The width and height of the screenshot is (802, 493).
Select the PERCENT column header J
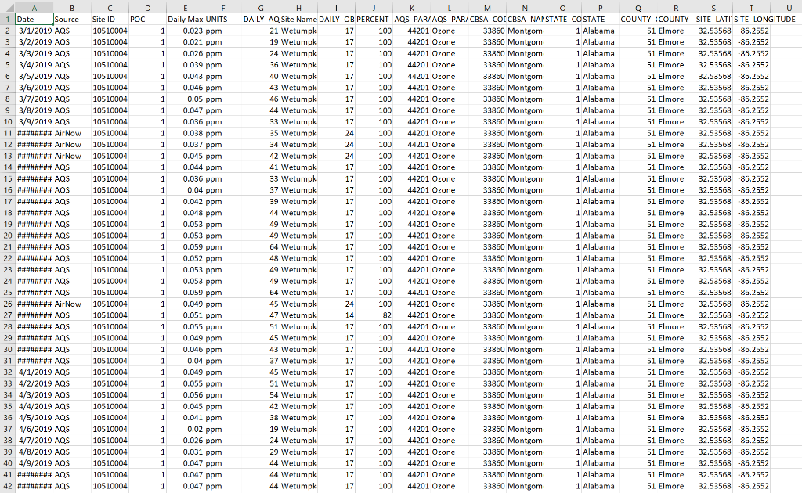pyautogui.click(x=374, y=8)
